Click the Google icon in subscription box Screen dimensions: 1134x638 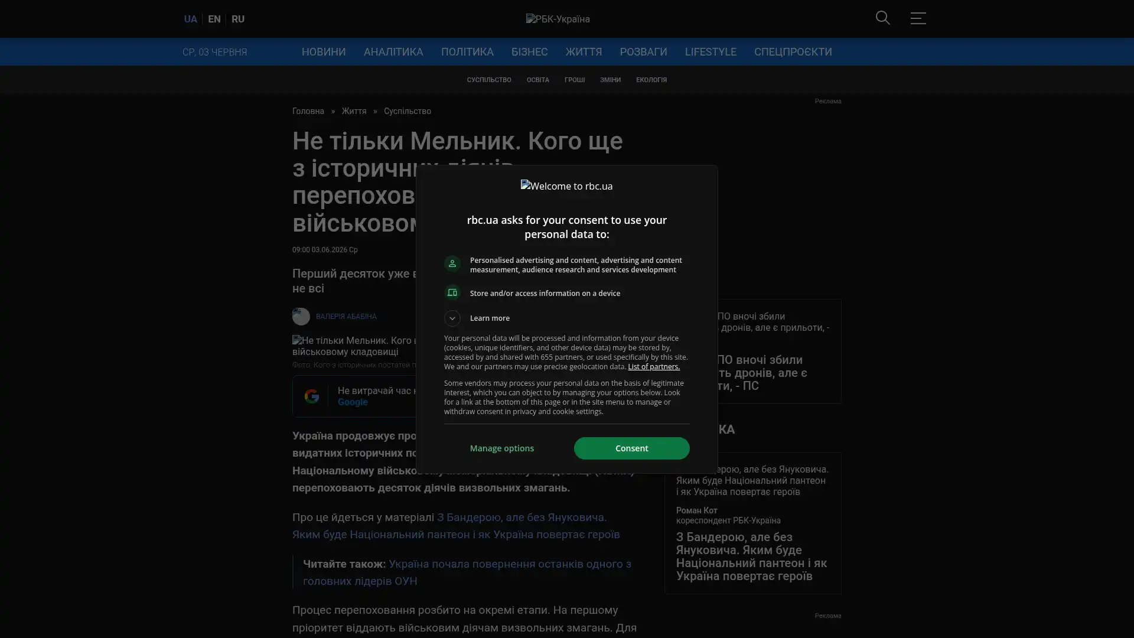[311, 396]
